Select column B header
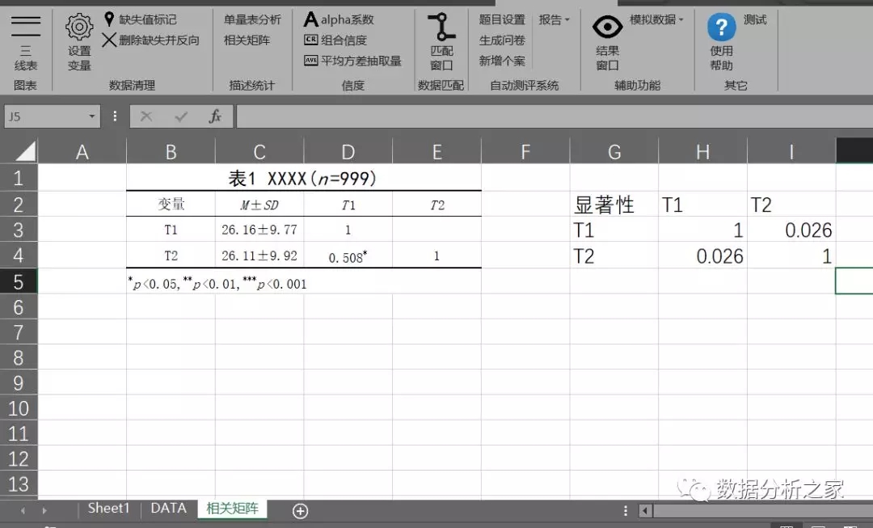 (171, 151)
